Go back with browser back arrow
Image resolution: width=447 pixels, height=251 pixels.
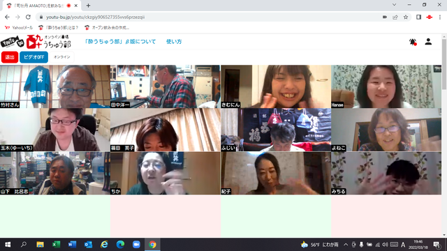click(x=7, y=17)
